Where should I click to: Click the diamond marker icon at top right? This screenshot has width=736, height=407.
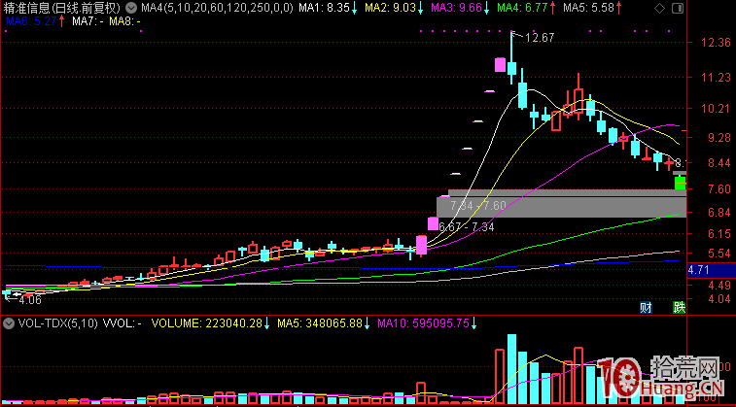tap(659, 8)
